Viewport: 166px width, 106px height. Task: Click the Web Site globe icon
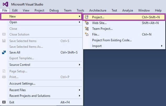(x=87, y=23)
